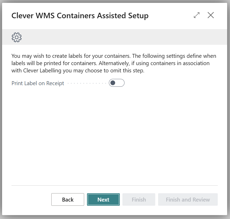
Task: Proceed using the Next button
Action: tap(103, 199)
